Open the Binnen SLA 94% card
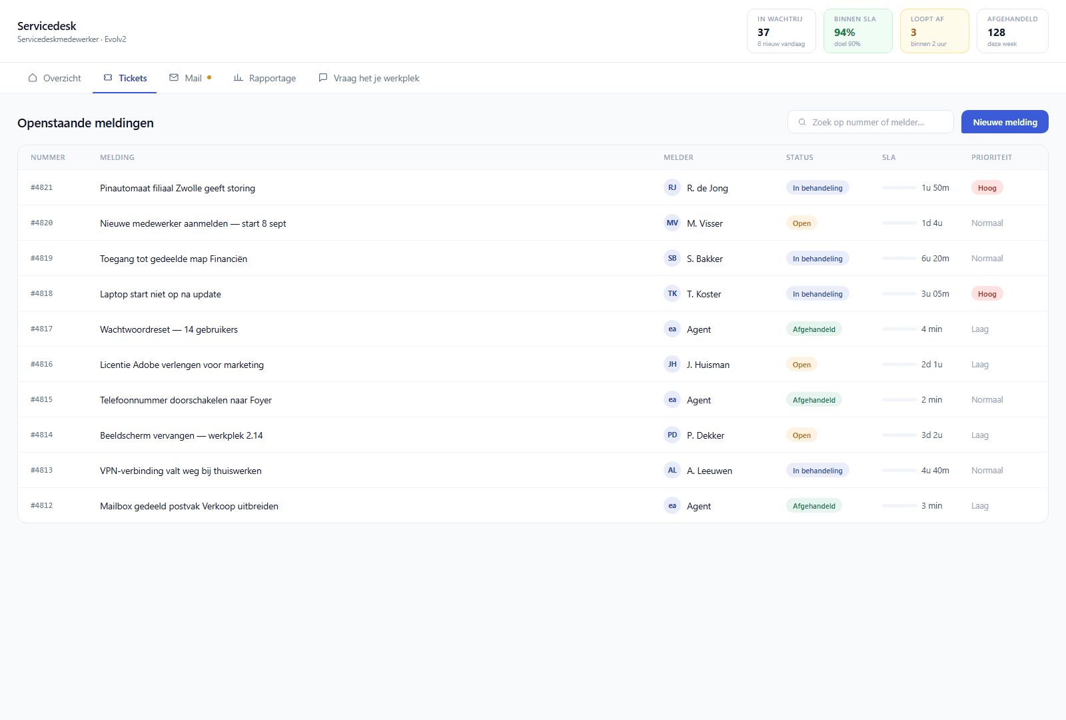 point(857,31)
